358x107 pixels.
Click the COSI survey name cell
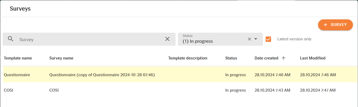(x=54, y=90)
